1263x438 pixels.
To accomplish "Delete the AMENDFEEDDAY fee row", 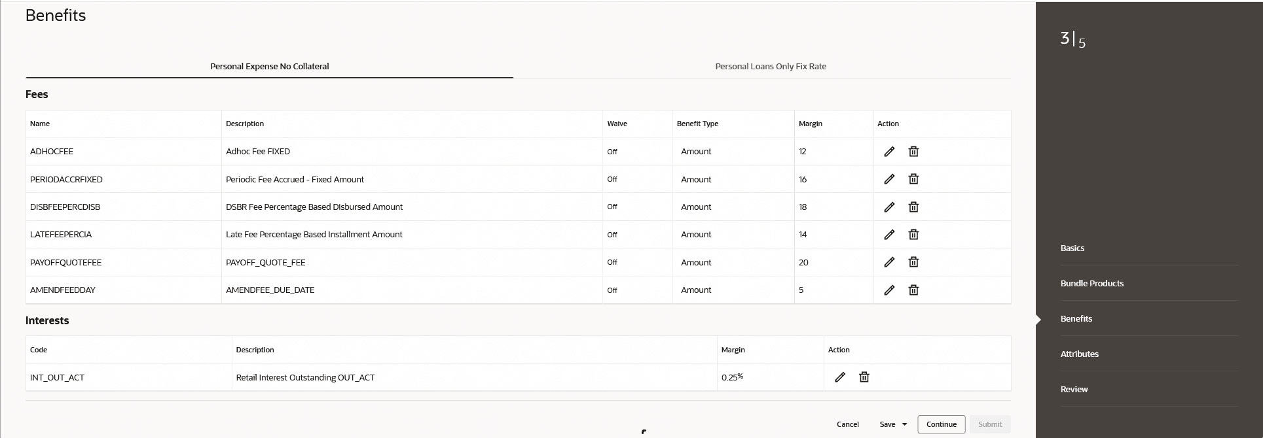I will 913,290.
